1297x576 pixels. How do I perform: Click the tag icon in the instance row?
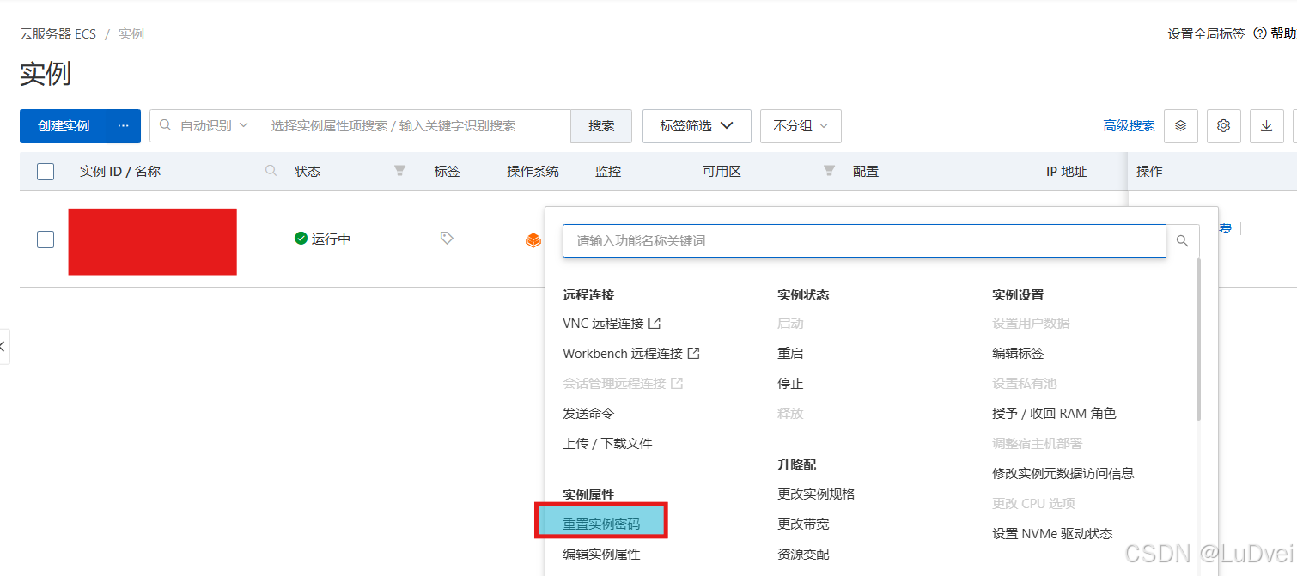coord(447,238)
